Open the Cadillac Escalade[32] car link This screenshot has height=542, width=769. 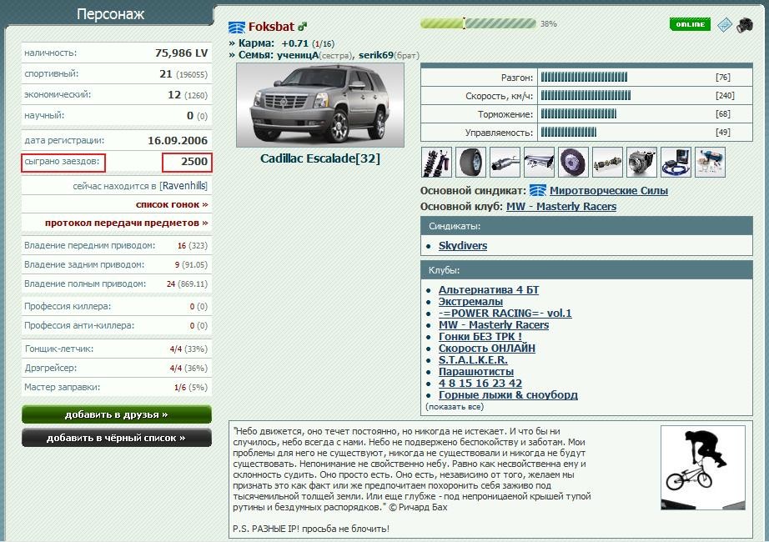(320, 158)
